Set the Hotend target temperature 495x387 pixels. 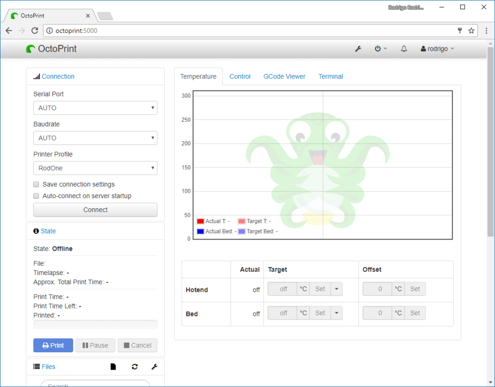point(320,289)
